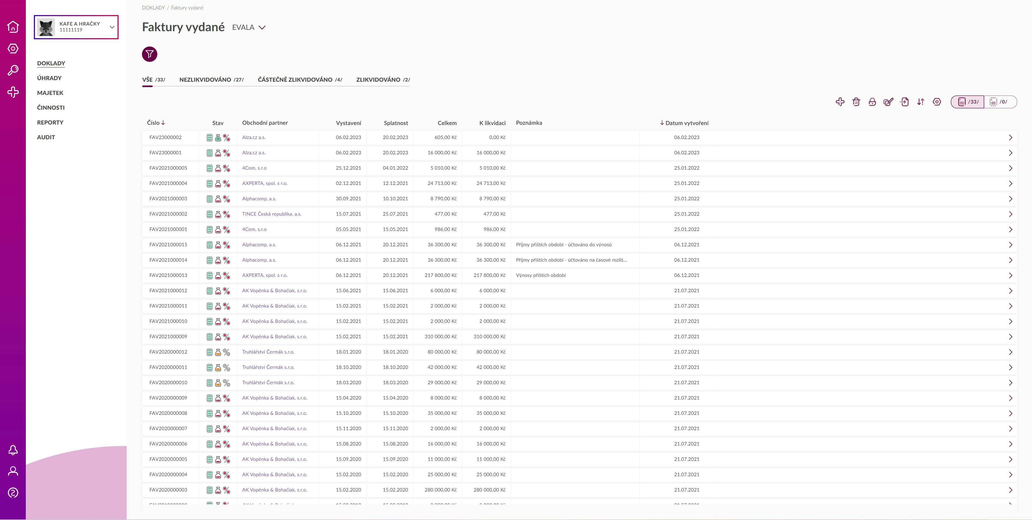Viewport: 1032px width, 520px height.
Task: Open partner Alphacomp, a.s. on FAV2021000003
Action: (259, 199)
